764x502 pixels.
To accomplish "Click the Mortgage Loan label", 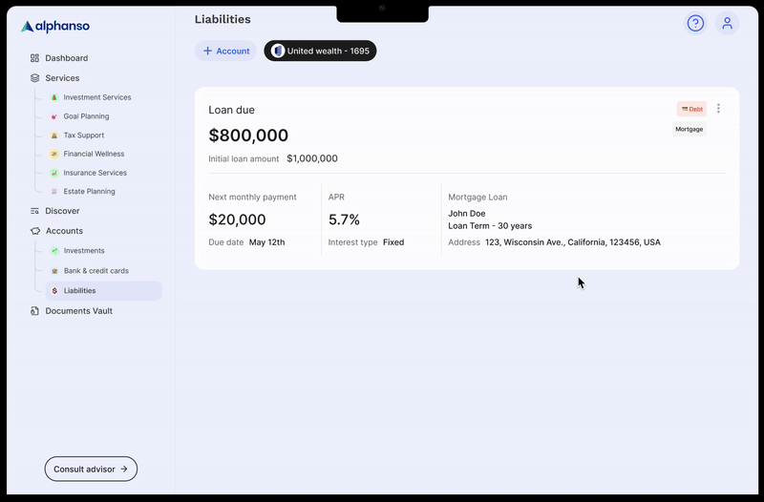I will point(477,198).
